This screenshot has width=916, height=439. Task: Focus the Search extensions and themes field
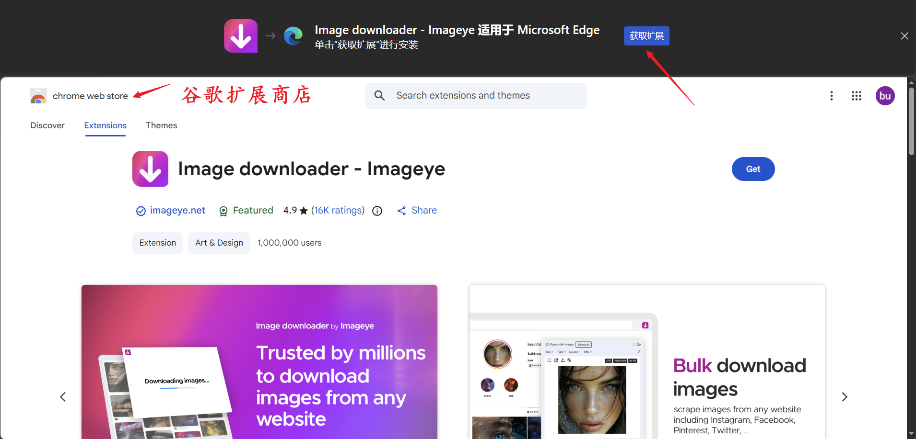click(476, 96)
